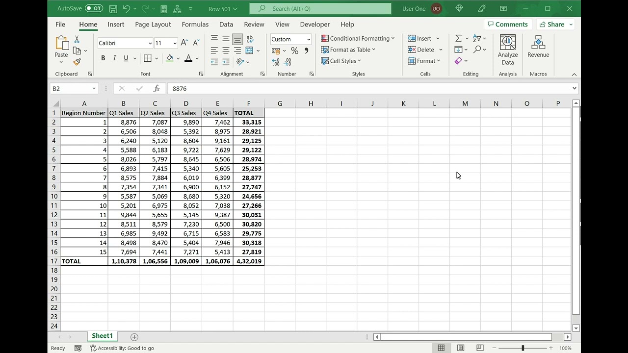Click the Increase Decimal icon

pyautogui.click(x=276, y=62)
